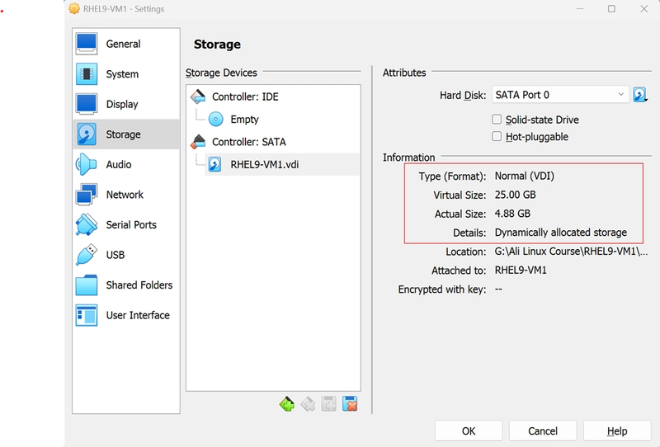Click the green add controller icon
Viewport: 660px width, 447px height.
tap(286, 404)
